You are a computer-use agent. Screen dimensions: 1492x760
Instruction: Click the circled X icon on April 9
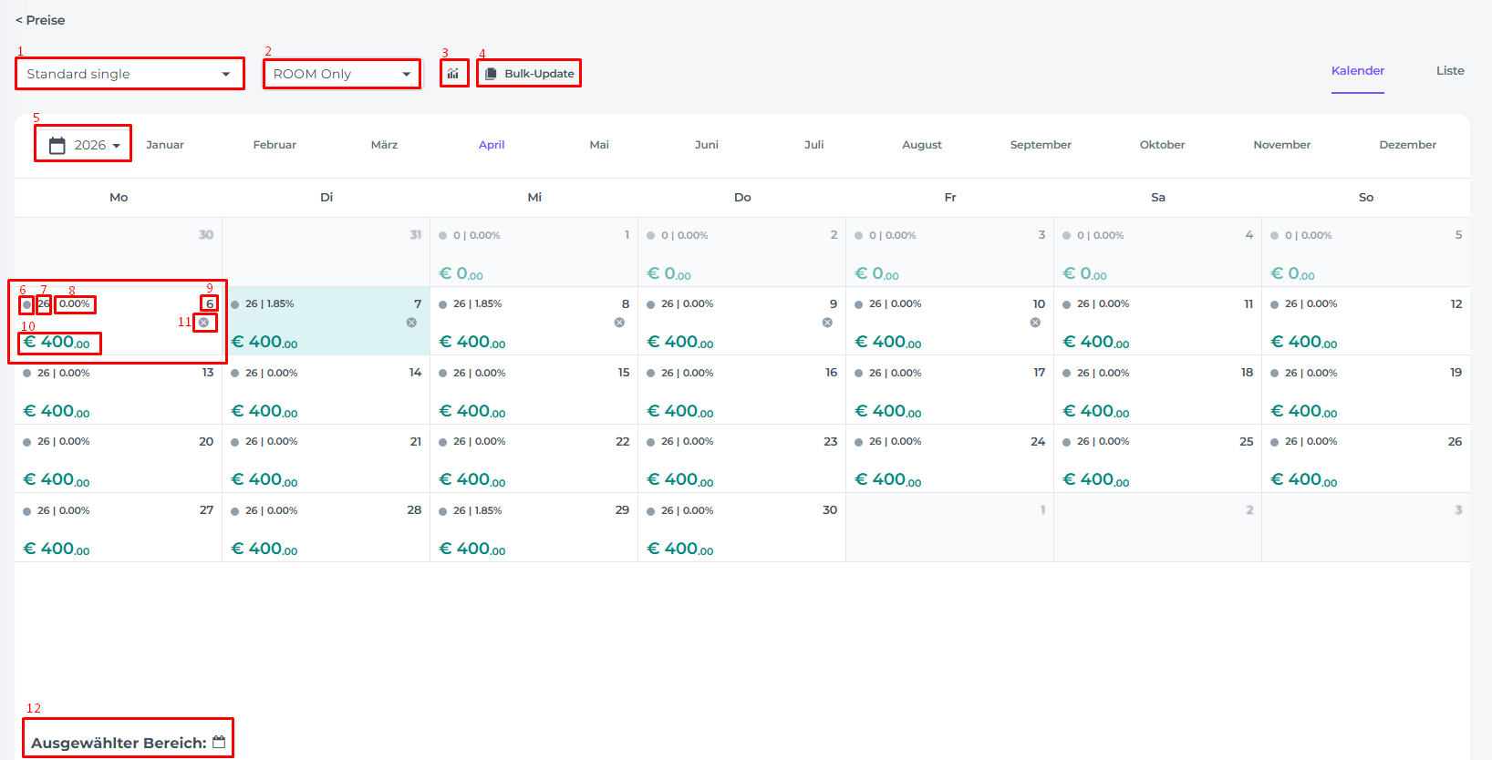tap(827, 323)
